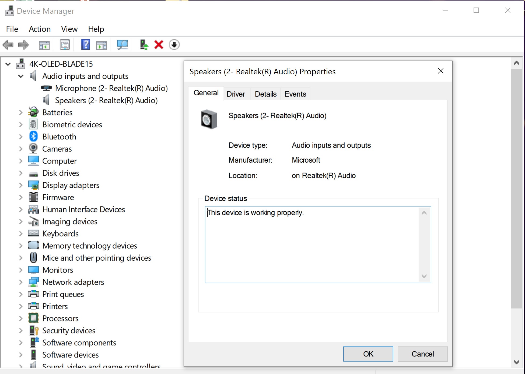Click Cancel in the Properties dialog
This screenshot has width=525, height=374.
(x=423, y=354)
